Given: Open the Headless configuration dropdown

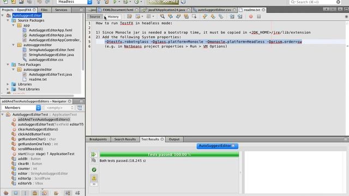Looking at the screenshot, I should click(x=74, y=2).
